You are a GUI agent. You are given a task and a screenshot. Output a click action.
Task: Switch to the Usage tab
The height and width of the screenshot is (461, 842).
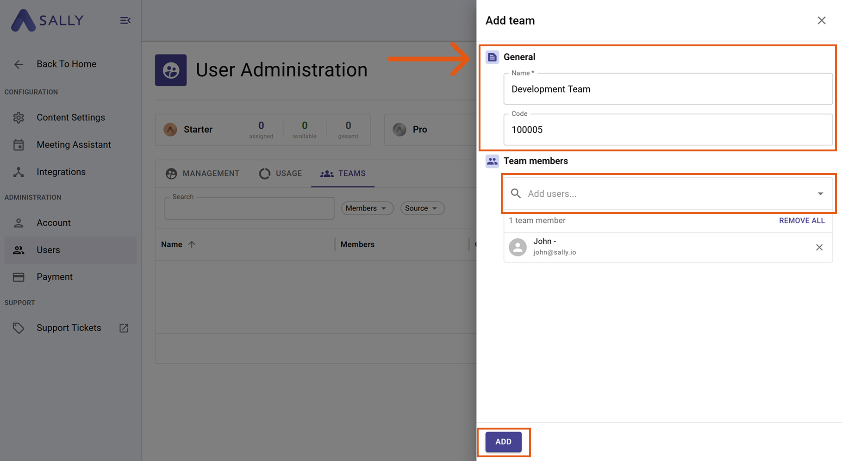pyautogui.click(x=281, y=174)
